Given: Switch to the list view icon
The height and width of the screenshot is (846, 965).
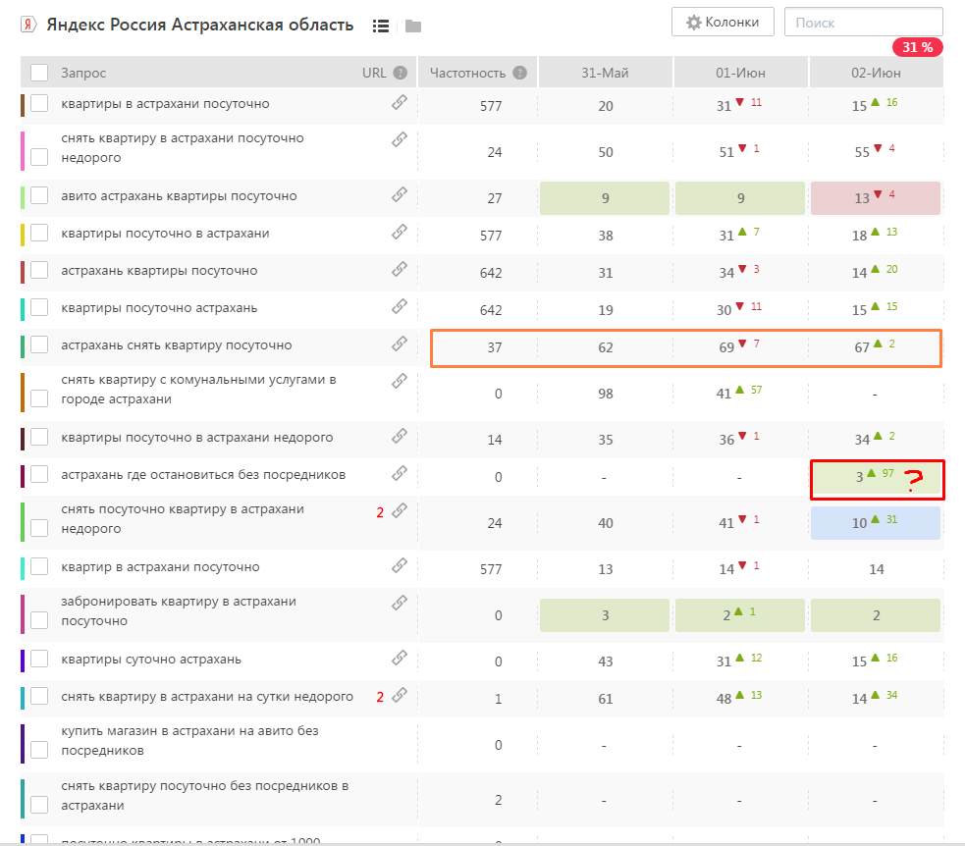Looking at the screenshot, I should [381, 26].
